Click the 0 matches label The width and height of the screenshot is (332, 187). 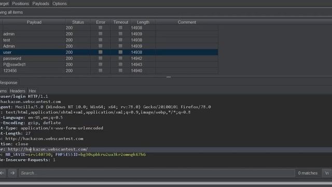[308, 173]
